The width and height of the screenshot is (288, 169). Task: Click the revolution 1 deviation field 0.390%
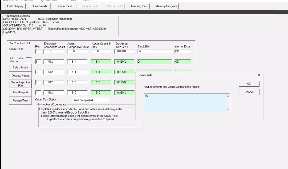(124, 62)
